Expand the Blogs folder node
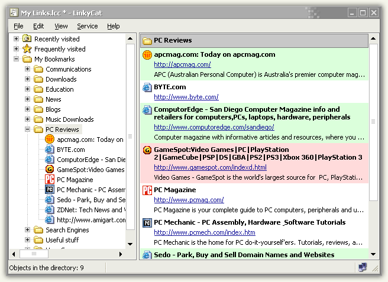This screenshot has height=282, width=388. (27, 109)
